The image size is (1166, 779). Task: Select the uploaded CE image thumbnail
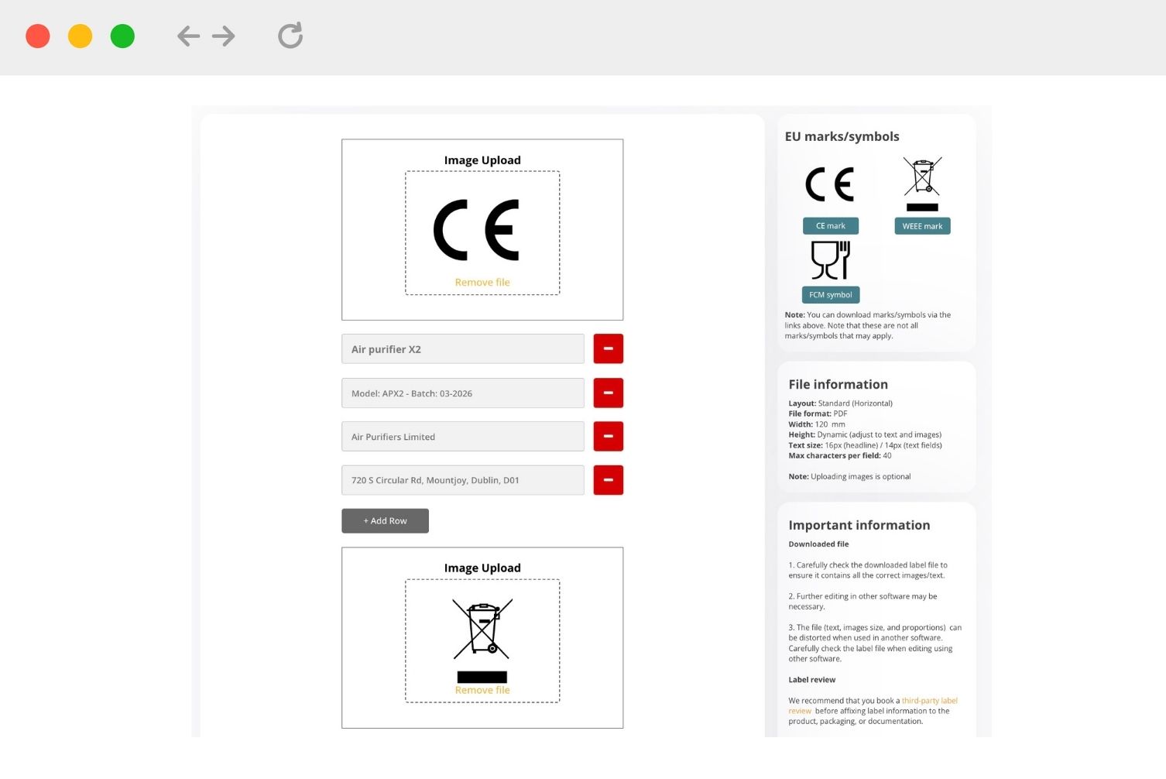tap(476, 230)
